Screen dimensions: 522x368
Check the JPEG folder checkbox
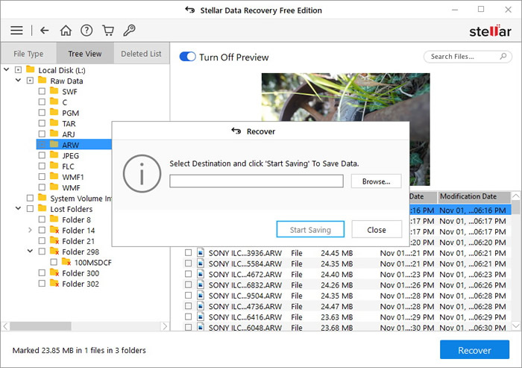pos(42,155)
